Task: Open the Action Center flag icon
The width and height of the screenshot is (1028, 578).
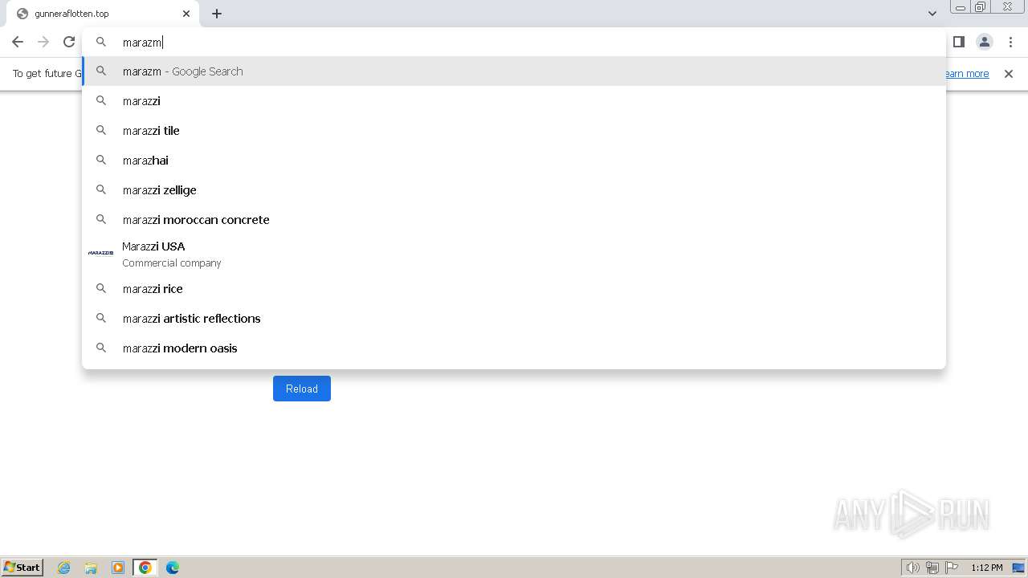Action: click(952, 568)
